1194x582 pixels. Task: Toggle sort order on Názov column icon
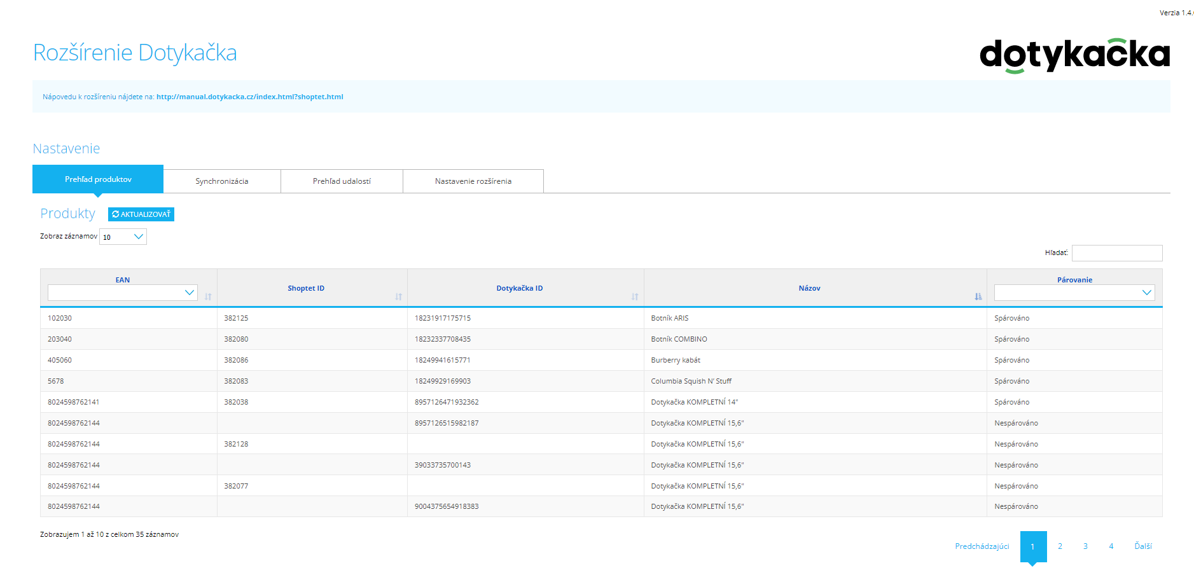(x=978, y=297)
